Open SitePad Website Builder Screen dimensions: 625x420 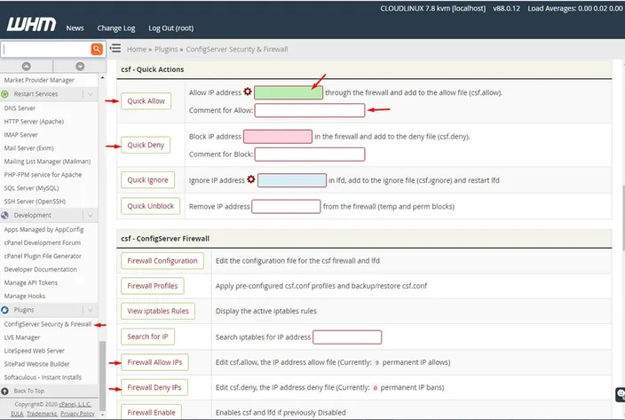(36, 364)
